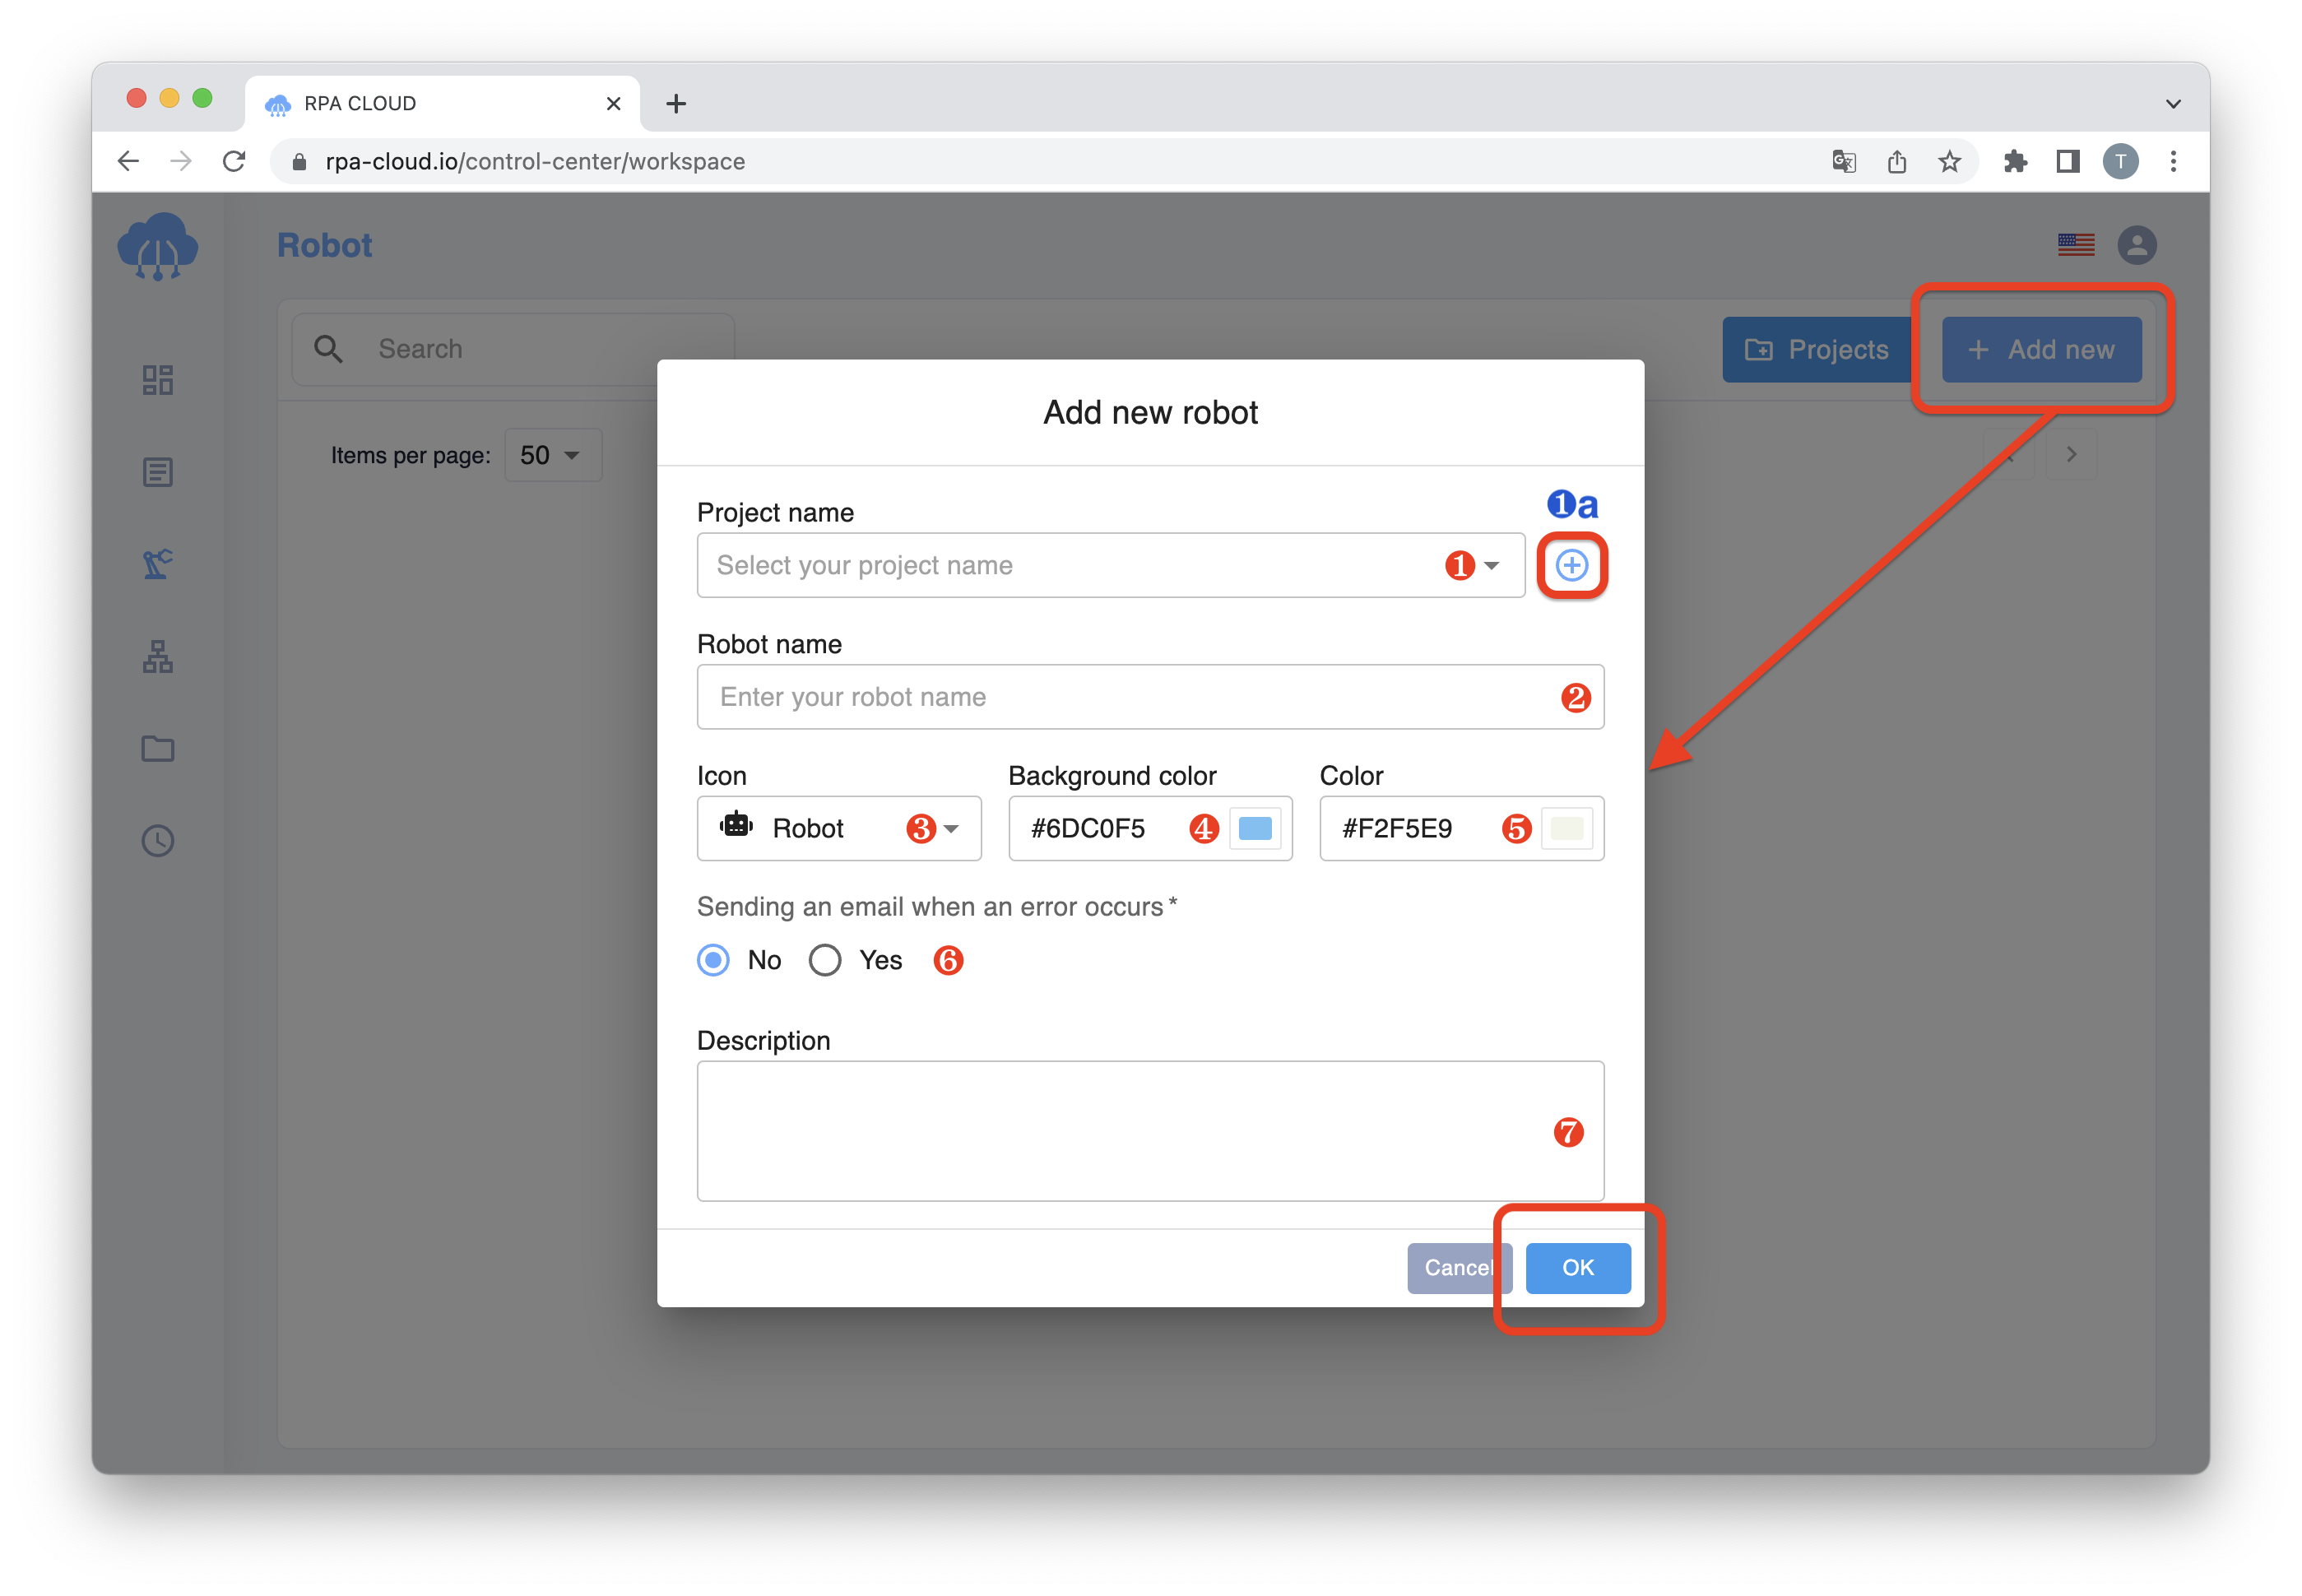Click the Robot page title
The height and width of the screenshot is (1596, 2302).
[x=324, y=245]
